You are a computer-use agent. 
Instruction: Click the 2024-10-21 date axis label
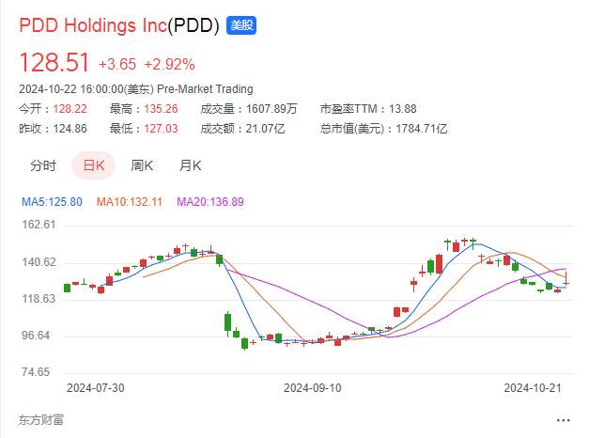[533, 388]
